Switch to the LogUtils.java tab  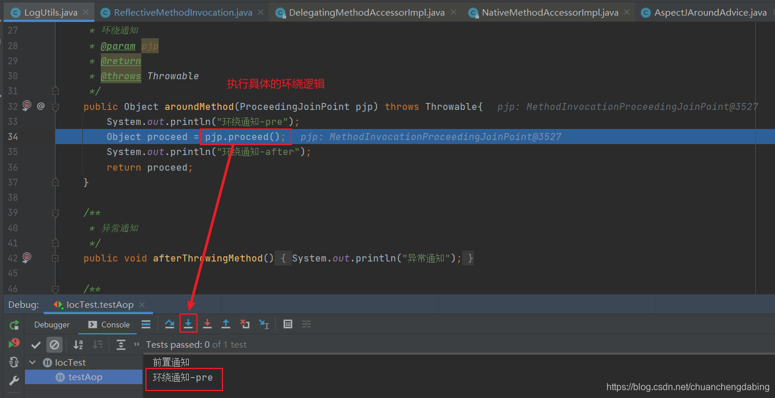[50, 12]
